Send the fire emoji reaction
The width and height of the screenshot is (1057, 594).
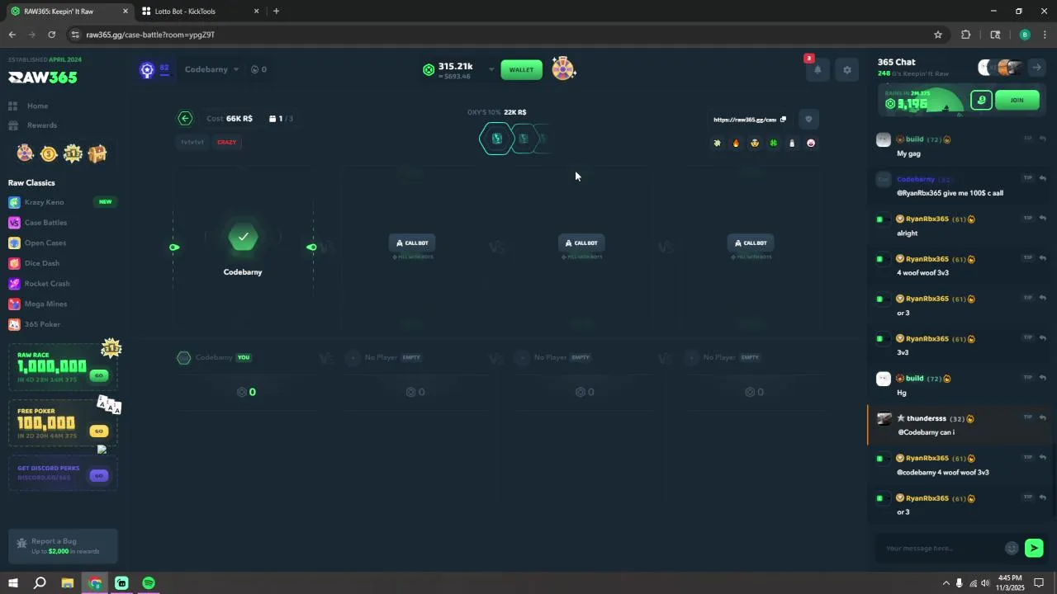point(736,144)
